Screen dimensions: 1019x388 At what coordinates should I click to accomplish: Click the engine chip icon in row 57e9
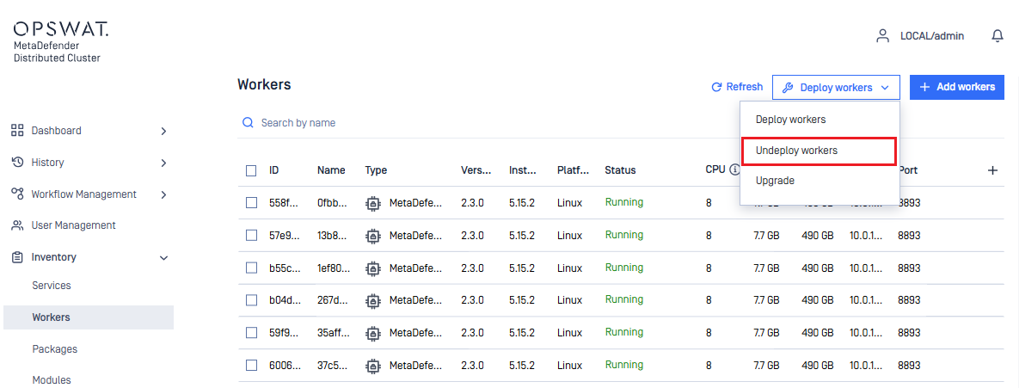[x=372, y=235]
